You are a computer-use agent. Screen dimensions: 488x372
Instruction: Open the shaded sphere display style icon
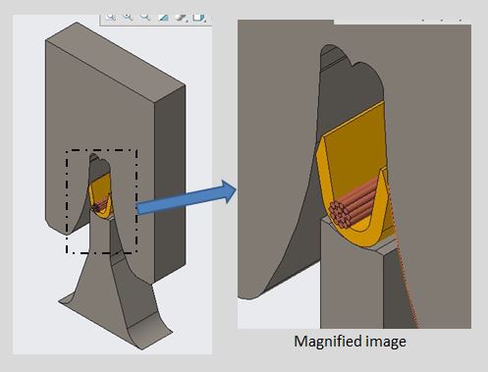(x=180, y=18)
